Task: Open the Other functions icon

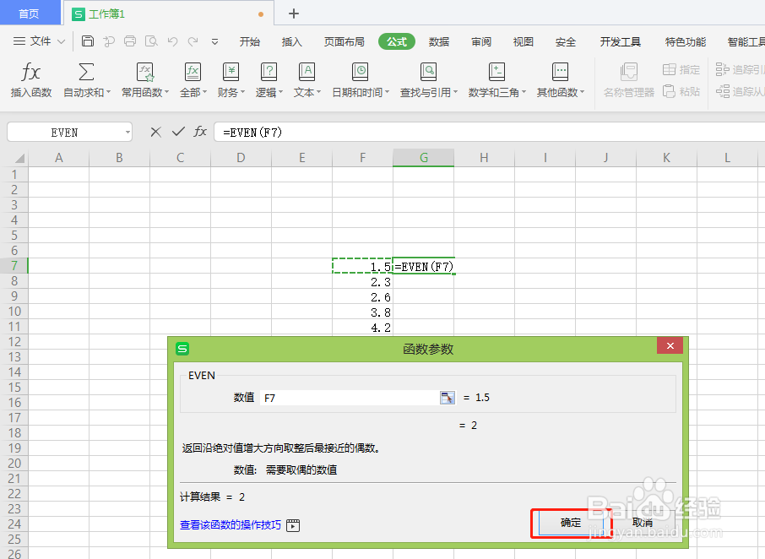Action: point(560,72)
